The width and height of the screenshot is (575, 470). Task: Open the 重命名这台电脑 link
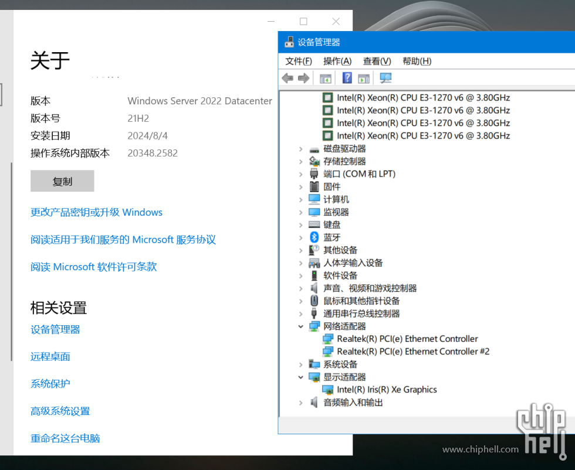[65, 438]
